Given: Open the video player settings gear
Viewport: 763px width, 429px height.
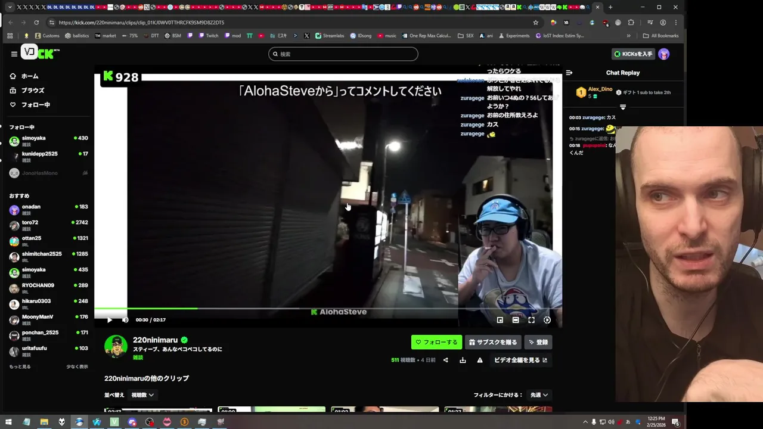Looking at the screenshot, I should (547, 320).
